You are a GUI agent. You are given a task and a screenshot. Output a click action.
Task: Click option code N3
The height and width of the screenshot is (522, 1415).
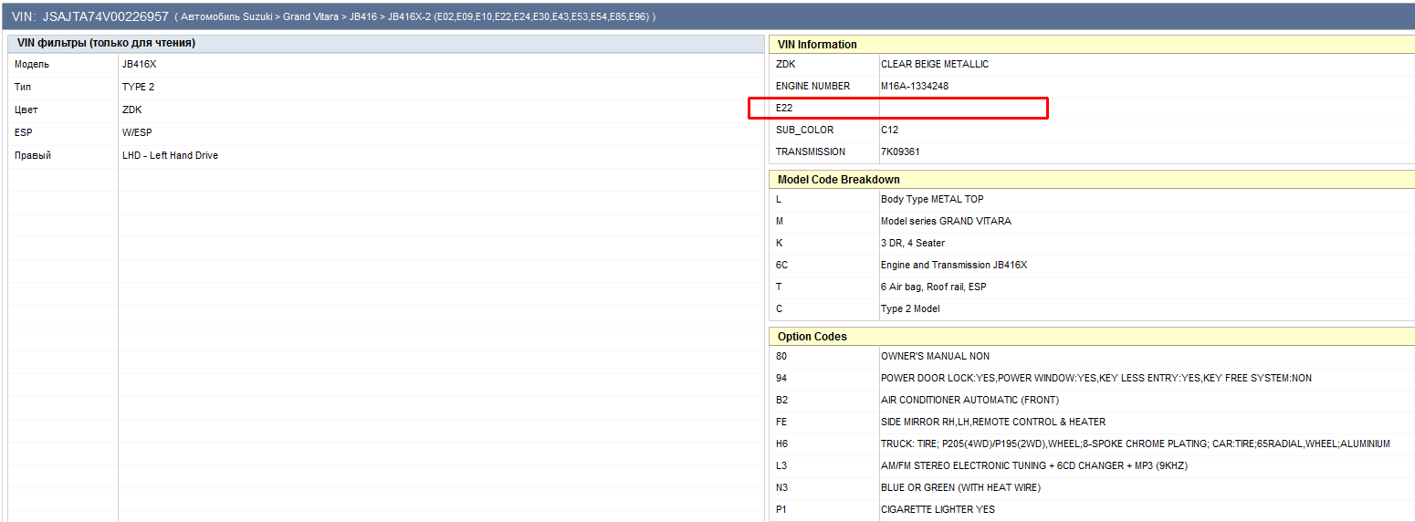pos(782,488)
